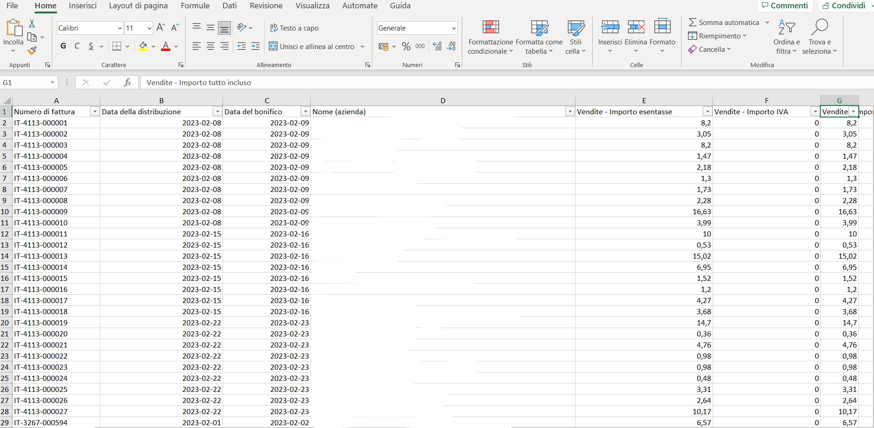Viewport: 874px width, 428px height.
Task: Click the Commenti button
Action: (785, 6)
